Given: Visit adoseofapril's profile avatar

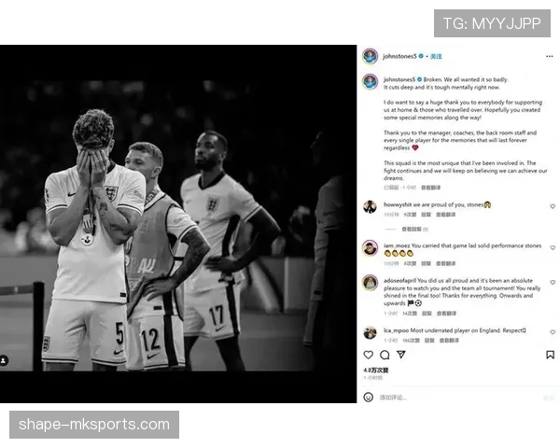Looking at the screenshot, I should click(370, 283).
